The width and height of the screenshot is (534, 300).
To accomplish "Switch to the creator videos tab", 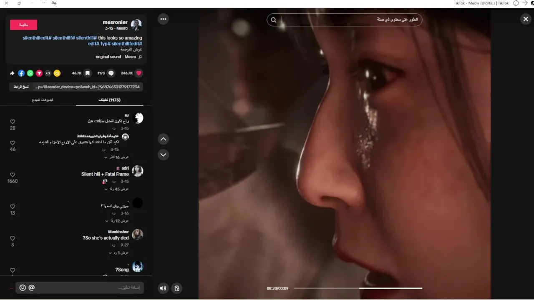I will pyautogui.click(x=43, y=100).
